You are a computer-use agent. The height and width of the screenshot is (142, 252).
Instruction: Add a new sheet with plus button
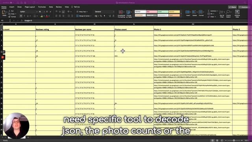point(28,137)
